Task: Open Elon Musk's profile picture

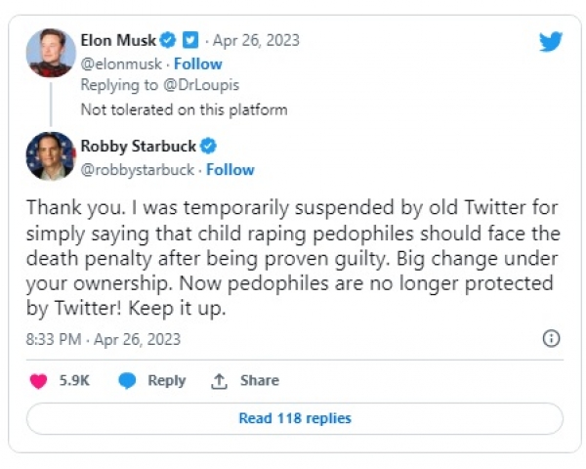Action: pyautogui.click(x=50, y=52)
